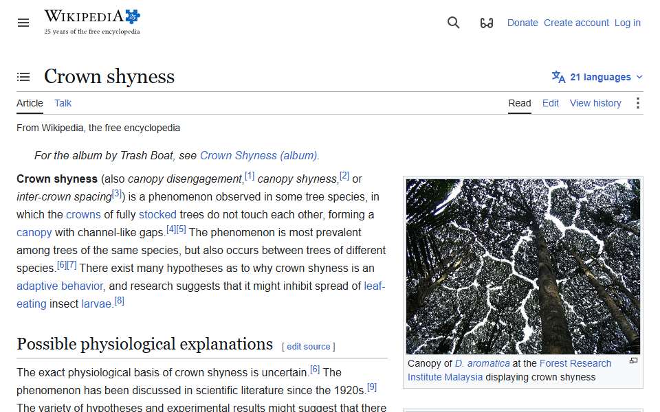660x412 pixels.
Task: Click the canopy photo thumbnail
Action: point(522,266)
